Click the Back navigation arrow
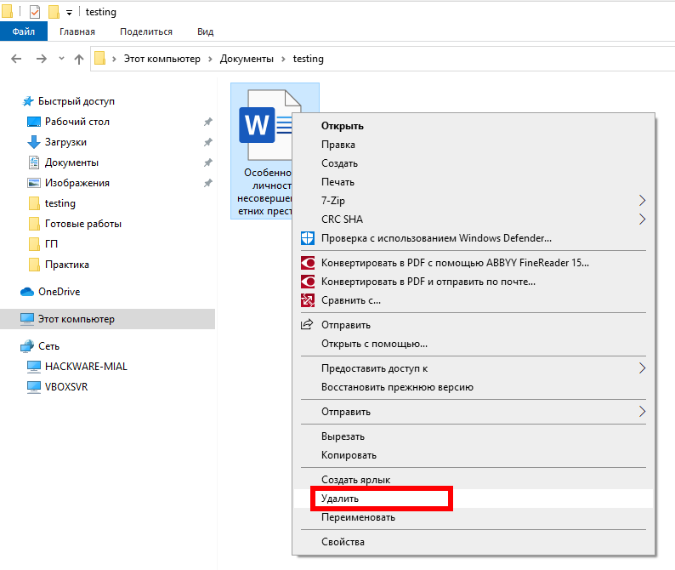The height and width of the screenshot is (570, 675). [16, 59]
